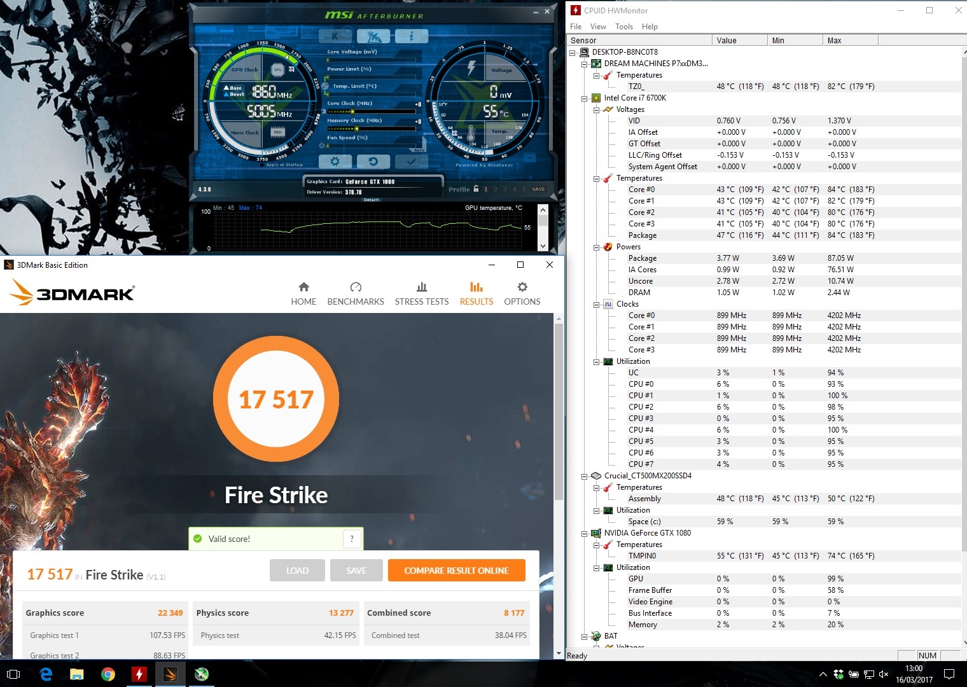Screen dimensions: 967x687
Task: Go to 3DMark STRESS TESTS tab
Action: click(422, 294)
